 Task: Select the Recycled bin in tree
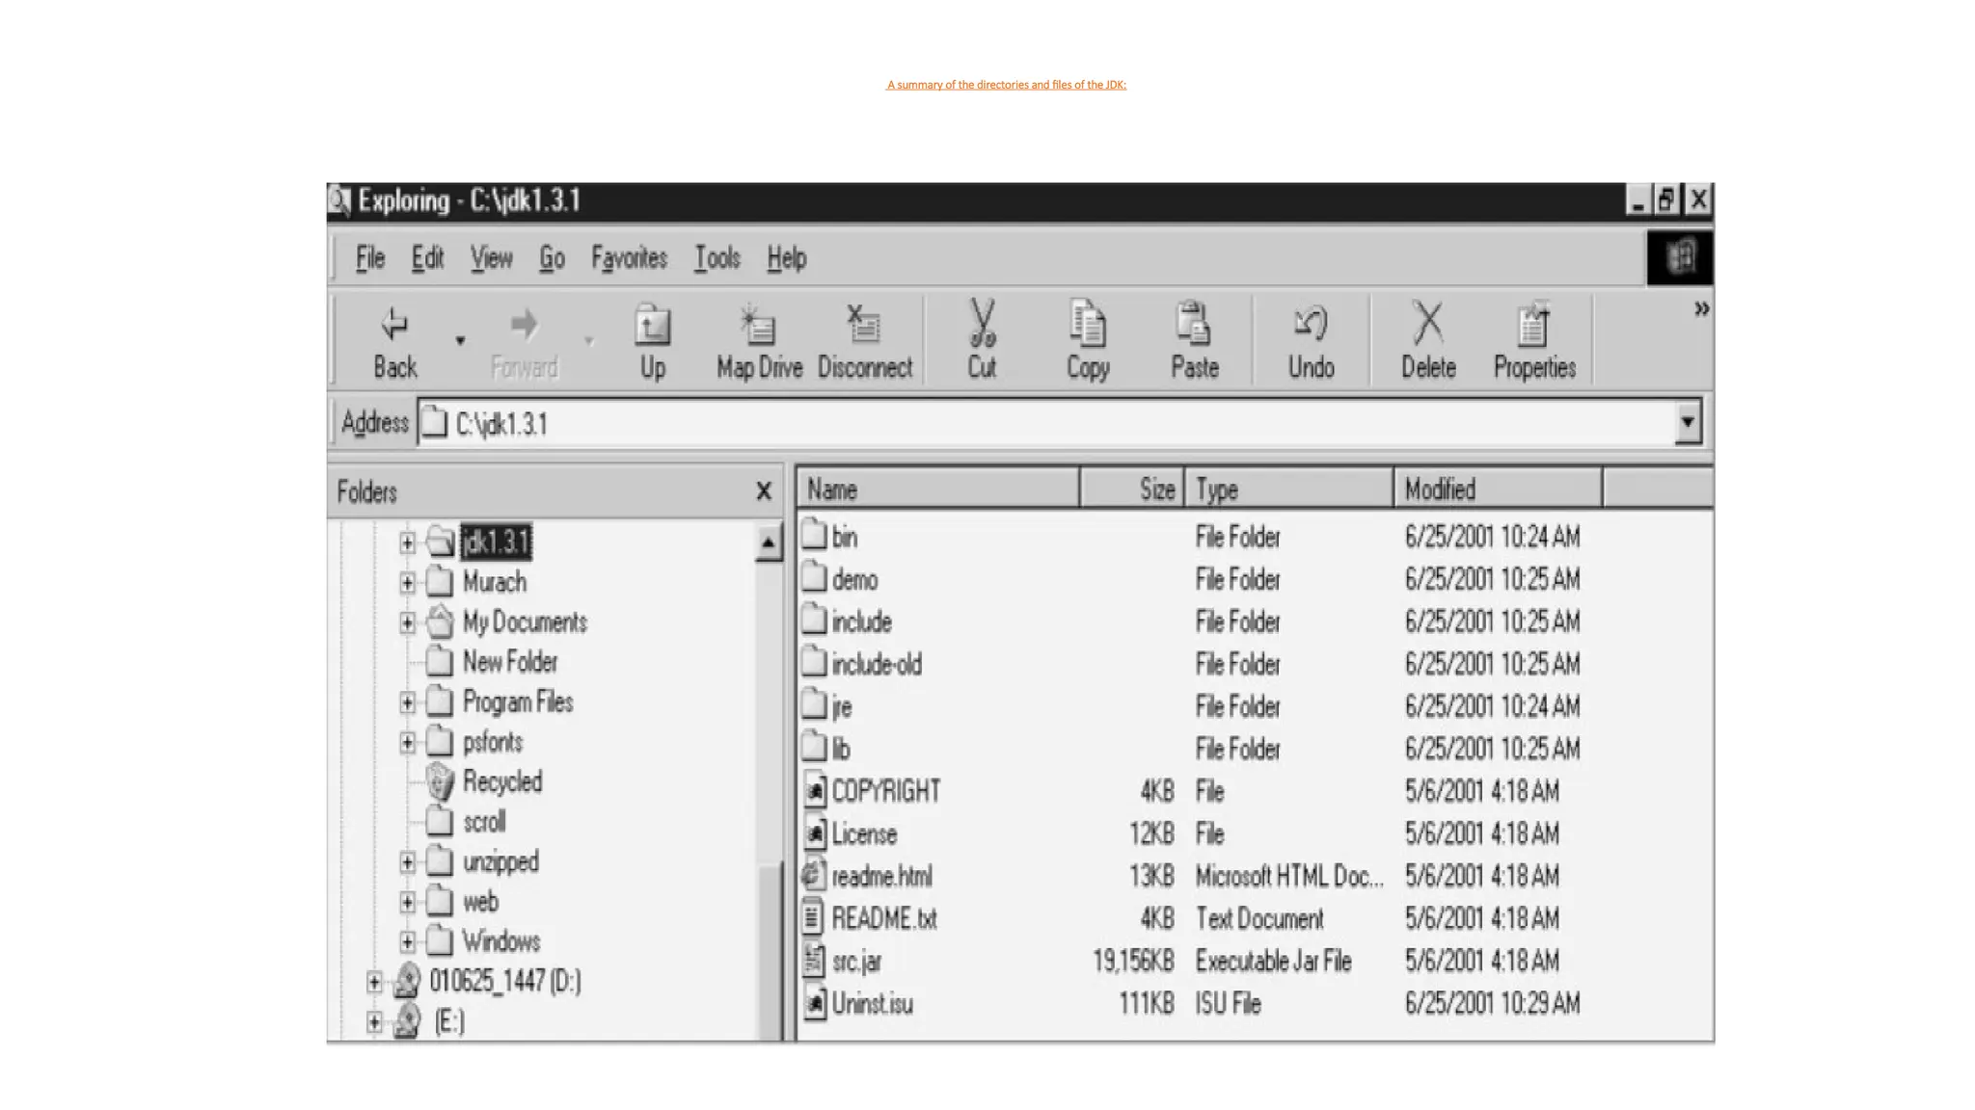502,781
